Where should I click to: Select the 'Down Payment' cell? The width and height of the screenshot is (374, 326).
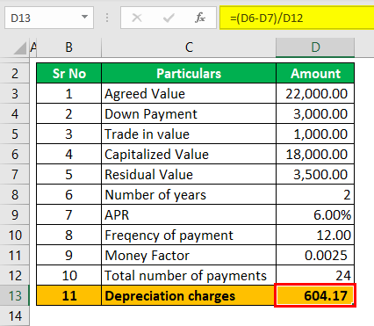[x=189, y=114]
